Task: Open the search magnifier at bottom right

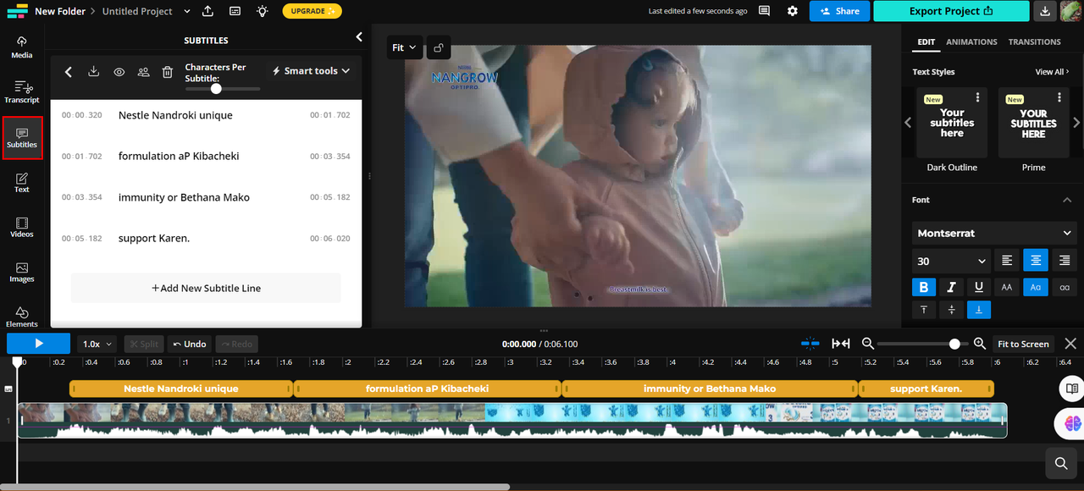Action: click(1060, 463)
